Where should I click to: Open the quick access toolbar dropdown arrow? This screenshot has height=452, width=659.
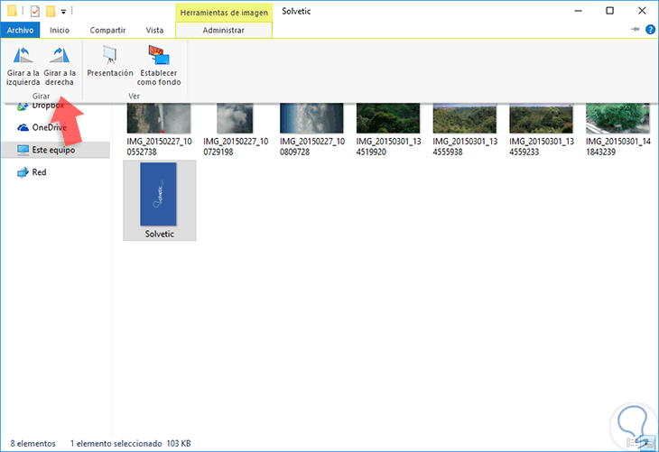[63, 12]
